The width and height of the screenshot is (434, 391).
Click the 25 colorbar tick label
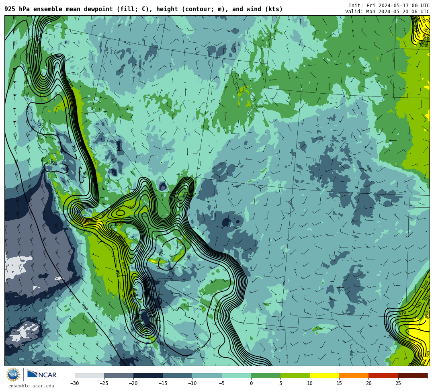pyautogui.click(x=398, y=383)
